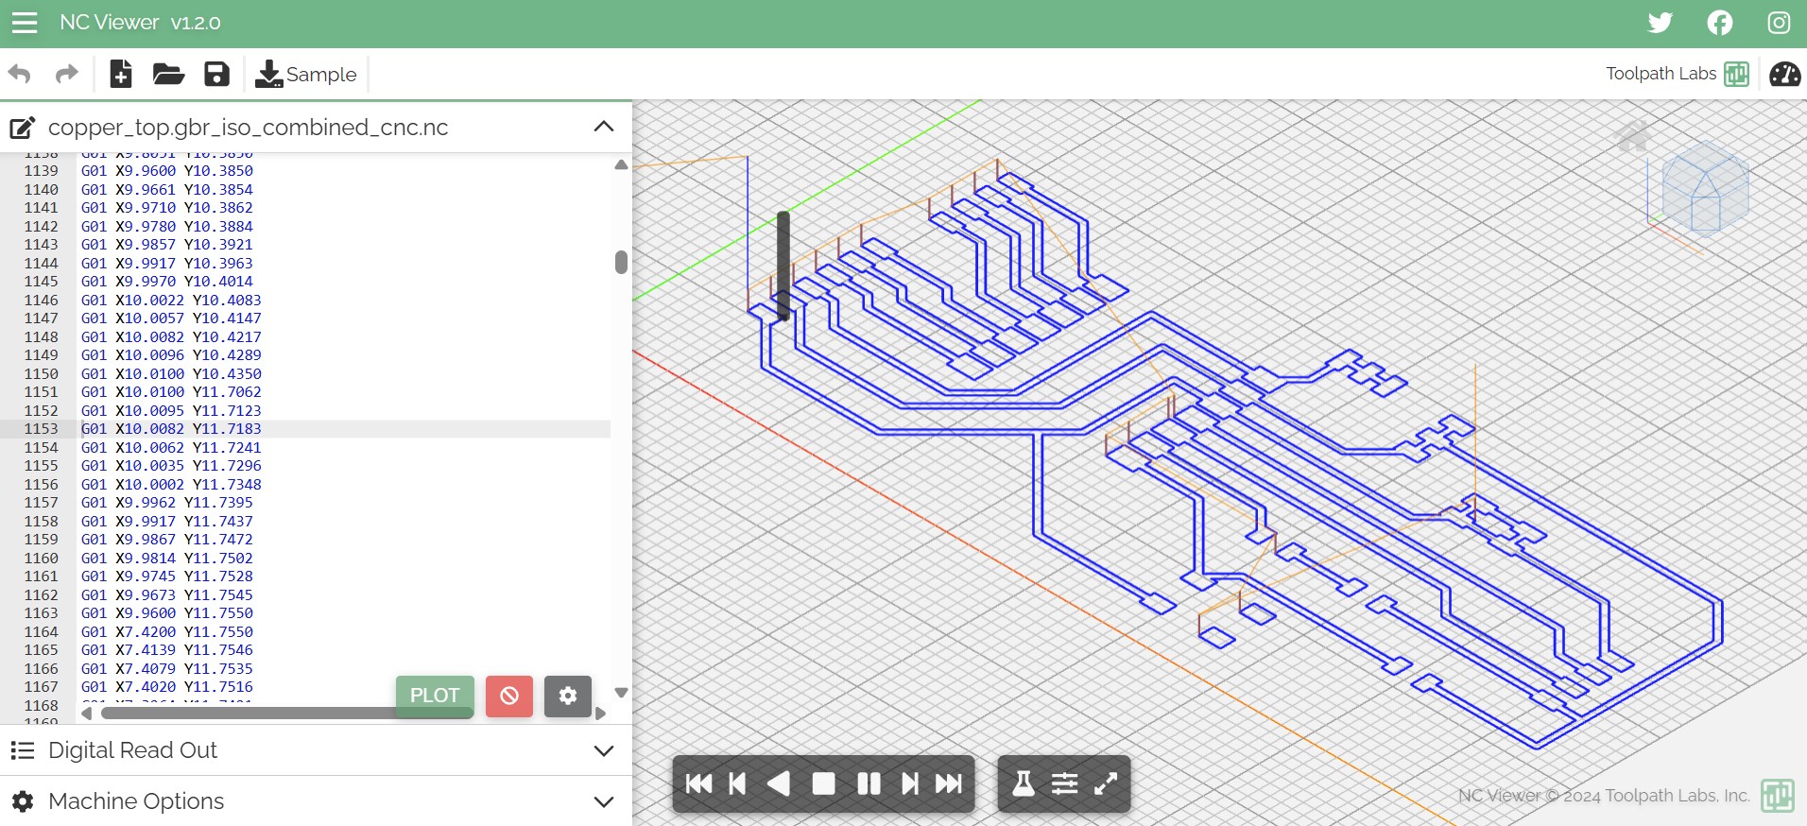Viewport: 1807px width, 826px height.
Task: Click the red cancel plot button
Action: click(x=509, y=697)
